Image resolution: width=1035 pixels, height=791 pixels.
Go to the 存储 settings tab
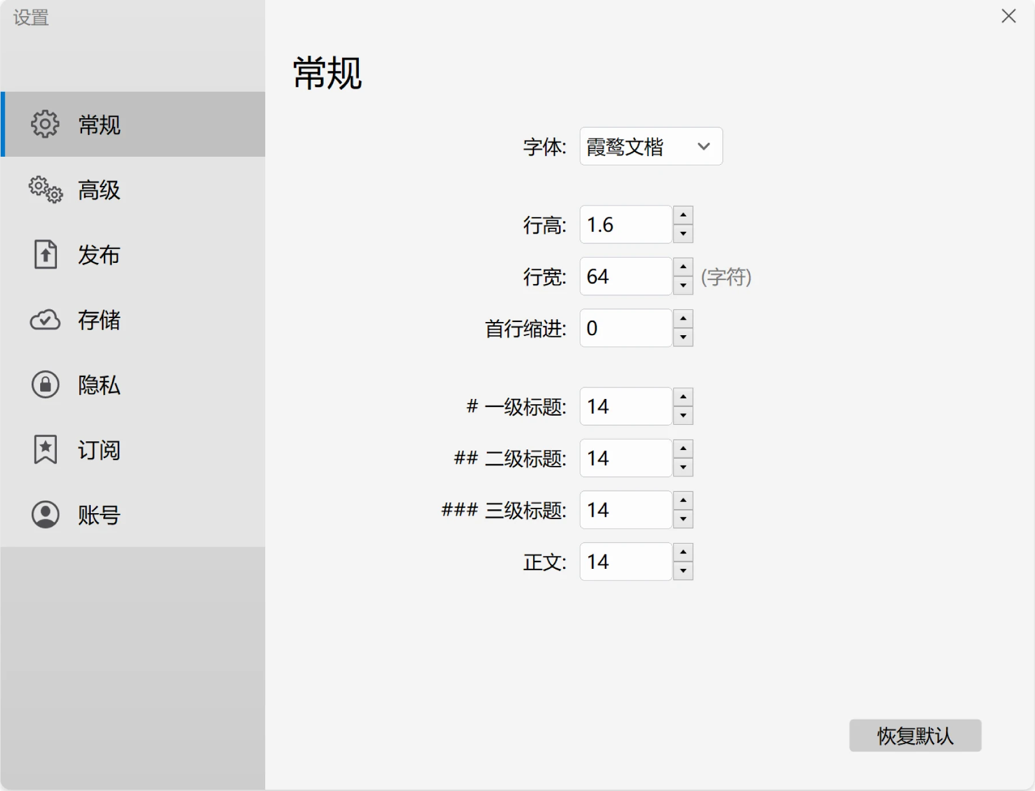point(133,320)
